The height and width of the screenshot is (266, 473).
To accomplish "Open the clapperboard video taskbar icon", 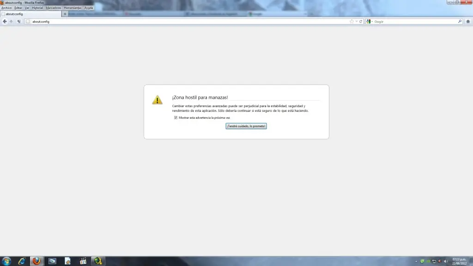I will [x=83, y=261].
